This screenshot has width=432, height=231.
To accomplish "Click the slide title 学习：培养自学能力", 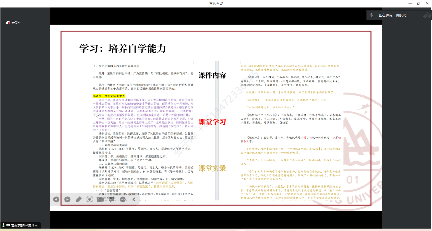I will point(123,49).
